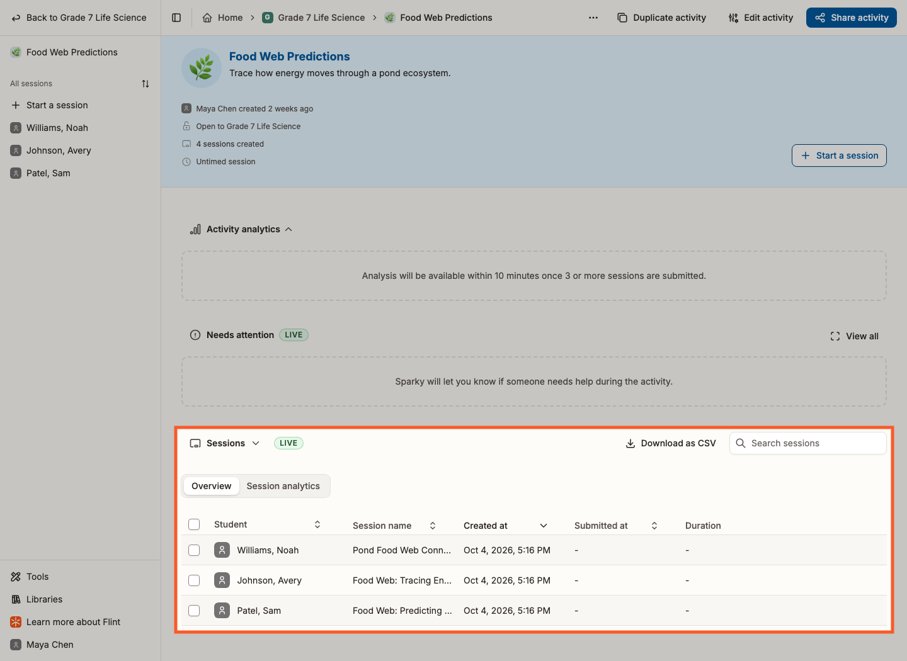Switch to the Overview tab
The width and height of the screenshot is (907, 661).
[212, 486]
